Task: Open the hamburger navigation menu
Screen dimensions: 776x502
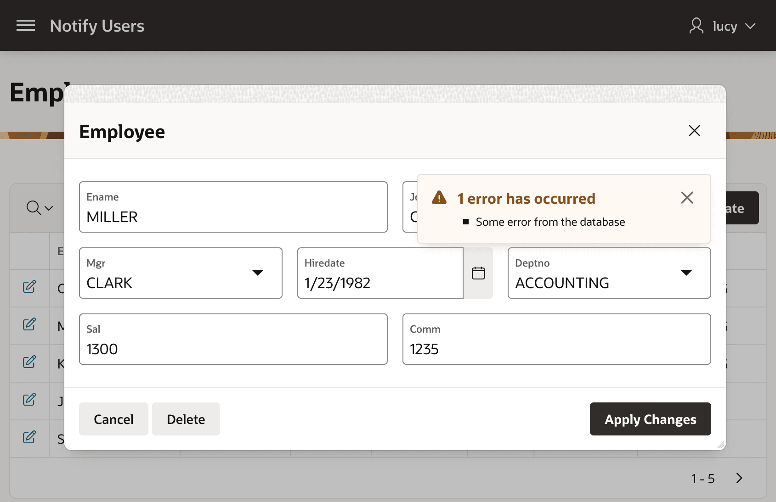Action: coord(26,26)
